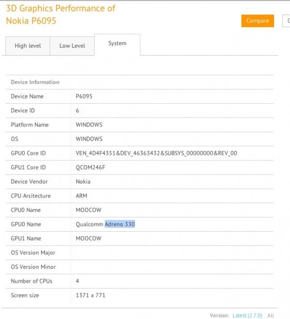Switch to the High level tab
This screenshot has width=290, height=319.
[28, 46]
